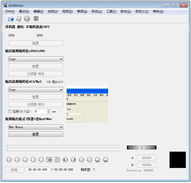The width and height of the screenshot is (191, 183).
Task: Expand the video encoder Copy dropdown
Action: pyautogui.click(x=36, y=59)
